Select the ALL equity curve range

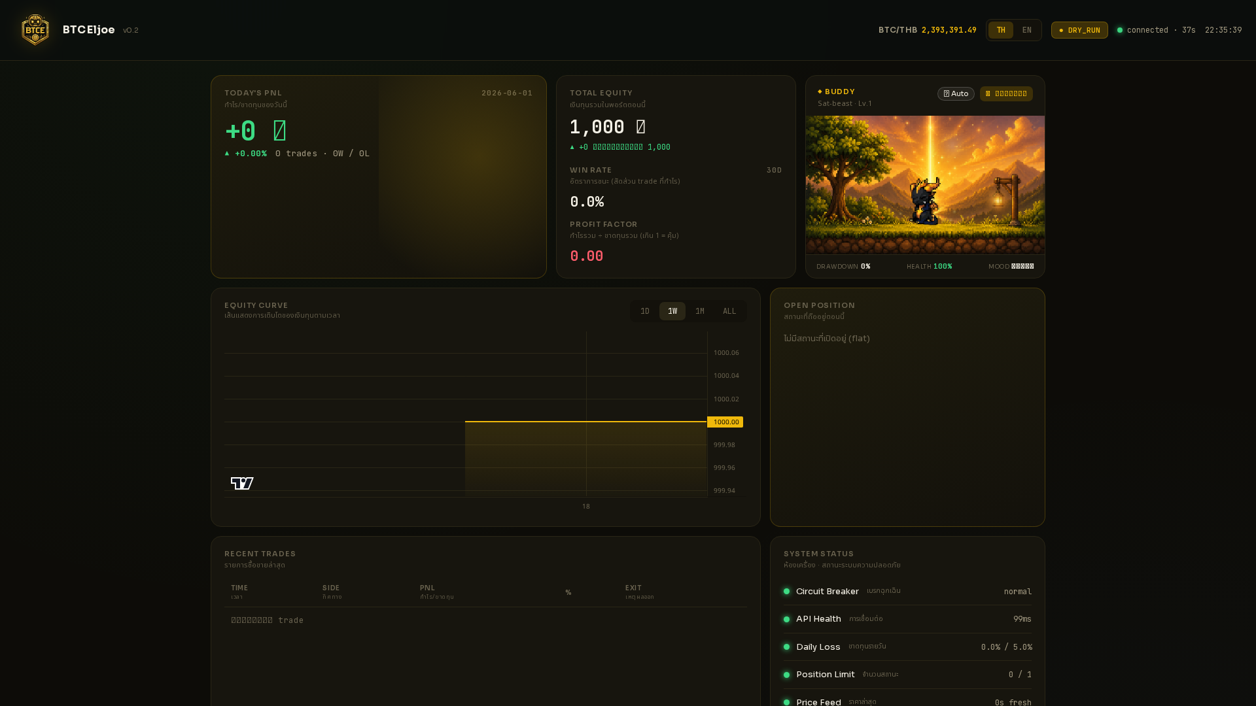(x=729, y=311)
